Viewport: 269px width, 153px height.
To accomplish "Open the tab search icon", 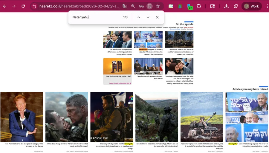I will [213, 6].
